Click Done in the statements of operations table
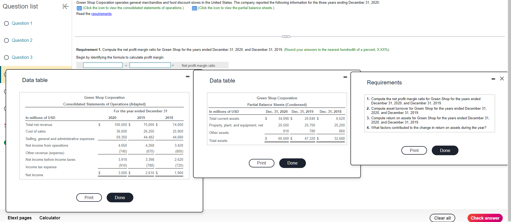The image size is (511, 222). click(x=120, y=198)
